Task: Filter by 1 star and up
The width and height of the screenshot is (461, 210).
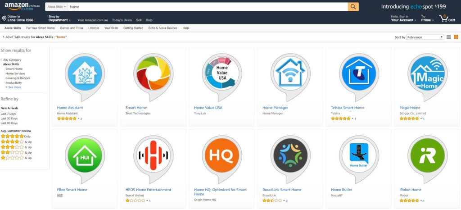Action: click(16, 158)
